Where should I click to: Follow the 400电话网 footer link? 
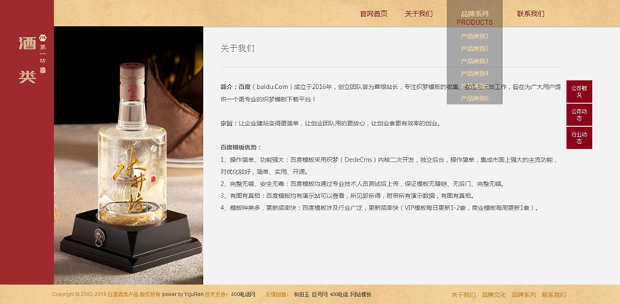[243, 295]
